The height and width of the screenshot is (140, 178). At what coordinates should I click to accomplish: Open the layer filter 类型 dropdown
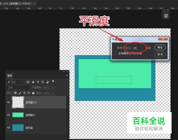15,82
